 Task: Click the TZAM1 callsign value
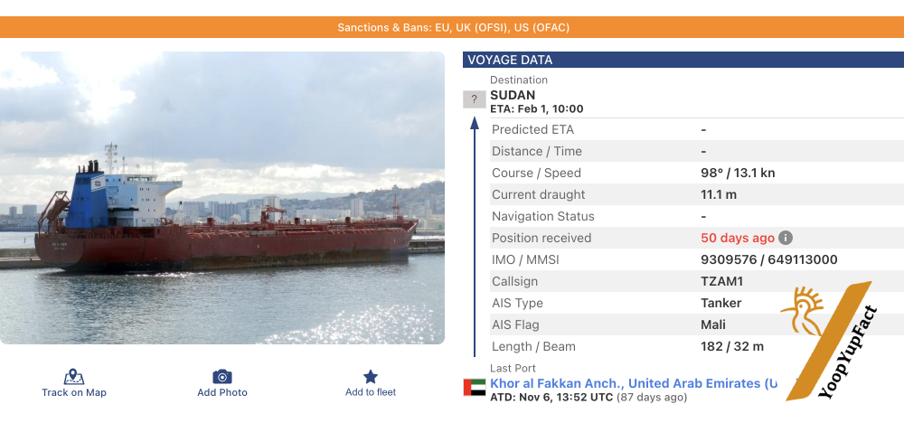(722, 281)
